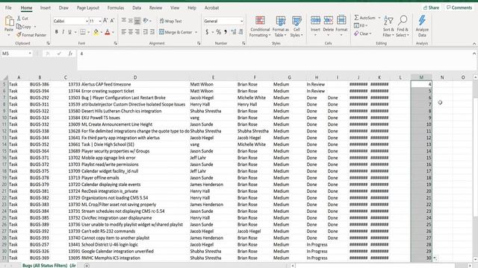
Task: Switch to the Review tab
Action: pyautogui.click(x=155, y=7)
